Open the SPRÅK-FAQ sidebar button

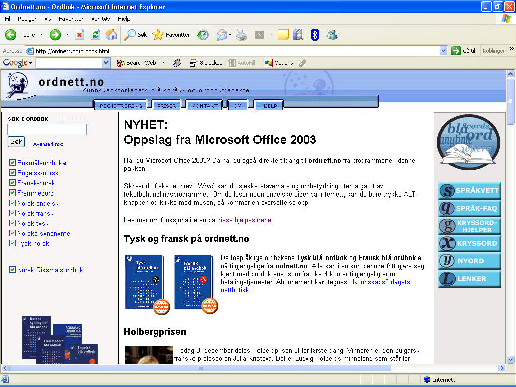pyautogui.click(x=470, y=208)
